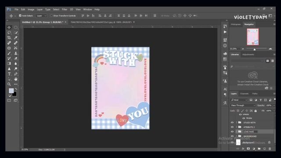The height and width of the screenshot is (158, 281).
Task: Open the Window menu
Action: tap(87, 10)
